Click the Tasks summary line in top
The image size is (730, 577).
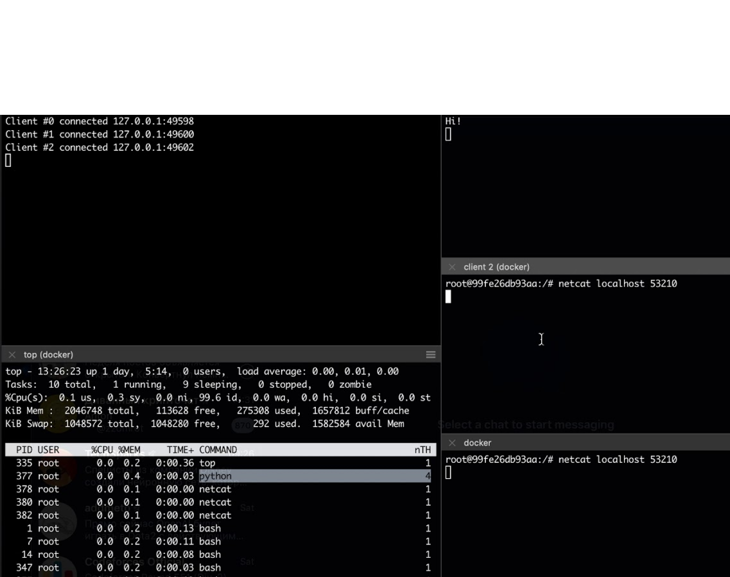[188, 384]
